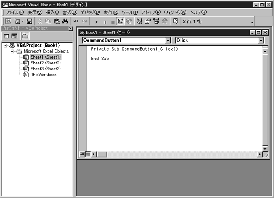Open Project Explorer toolbar icon
Image resolution: width=274 pixels, height=198 pixels.
(x=139, y=21)
